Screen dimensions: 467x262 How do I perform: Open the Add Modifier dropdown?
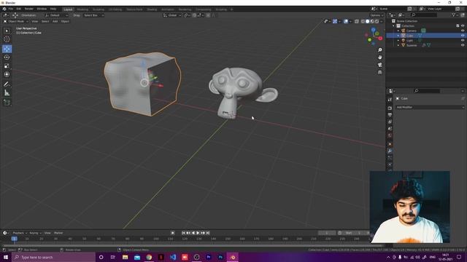pyautogui.click(x=430, y=107)
